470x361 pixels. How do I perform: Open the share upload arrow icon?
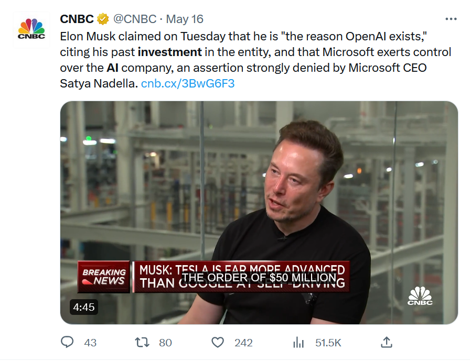[387, 342]
